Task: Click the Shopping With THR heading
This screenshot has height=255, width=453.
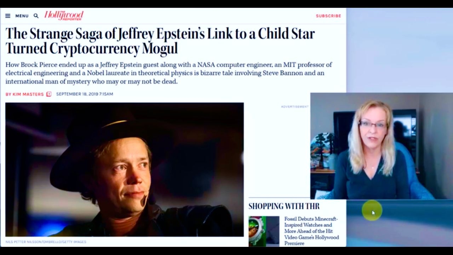Action: (284, 206)
